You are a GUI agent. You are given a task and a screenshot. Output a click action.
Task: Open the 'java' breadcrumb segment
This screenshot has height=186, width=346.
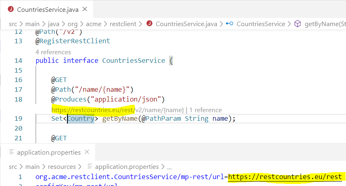(x=54, y=24)
